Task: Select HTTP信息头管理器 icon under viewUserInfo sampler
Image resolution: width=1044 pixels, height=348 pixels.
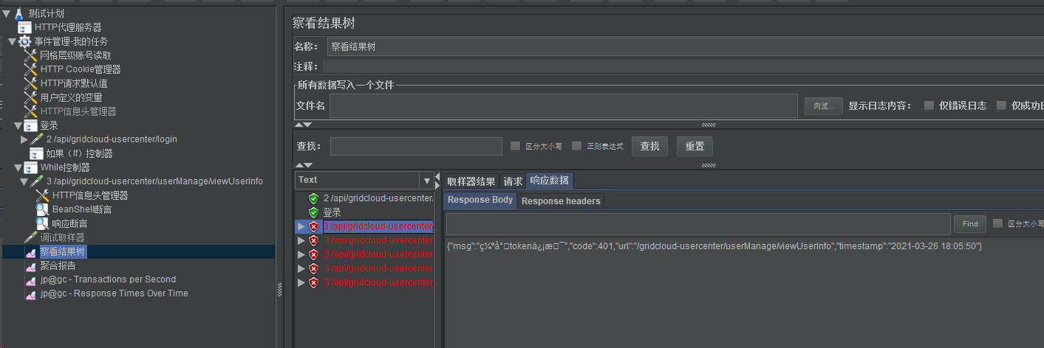Action: coord(42,195)
